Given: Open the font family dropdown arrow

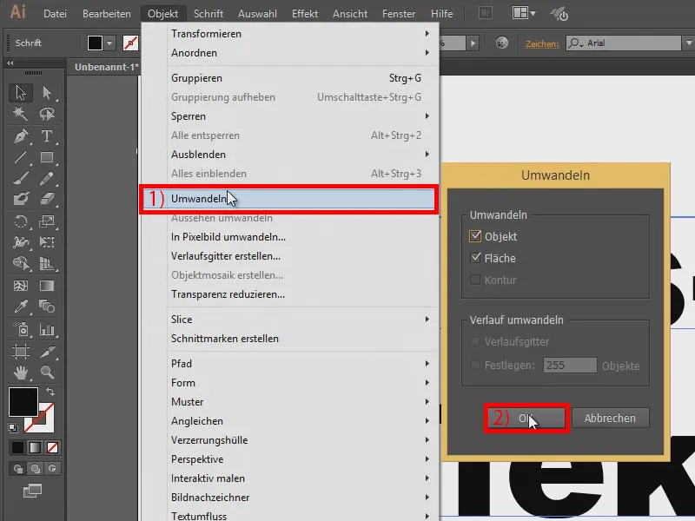Looking at the screenshot, I should click(689, 43).
